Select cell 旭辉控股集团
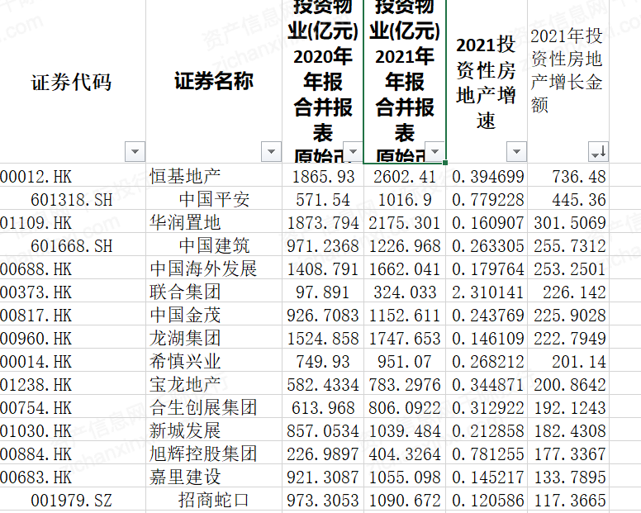 (214, 454)
